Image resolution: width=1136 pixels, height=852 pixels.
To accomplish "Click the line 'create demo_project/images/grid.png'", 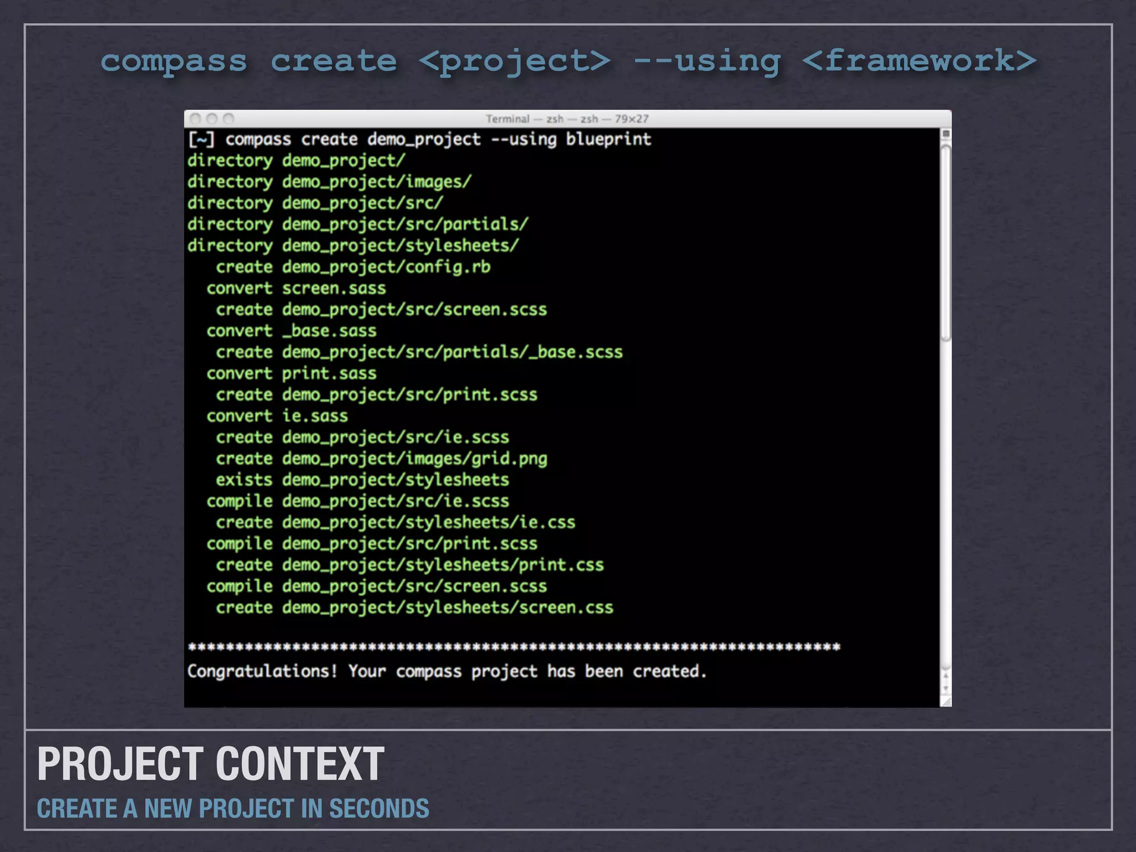I will click(382, 459).
